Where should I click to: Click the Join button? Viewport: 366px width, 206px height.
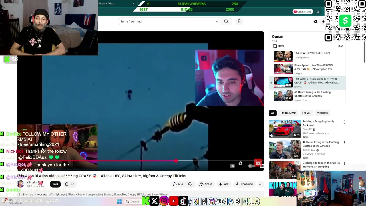coord(55,184)
